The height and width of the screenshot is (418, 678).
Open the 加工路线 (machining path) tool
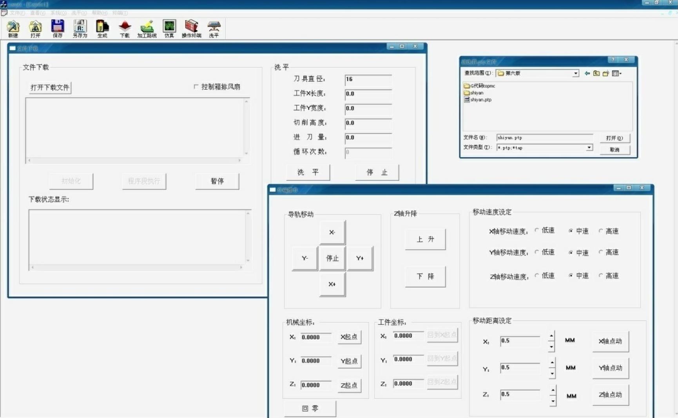click(x=147, y=29)
